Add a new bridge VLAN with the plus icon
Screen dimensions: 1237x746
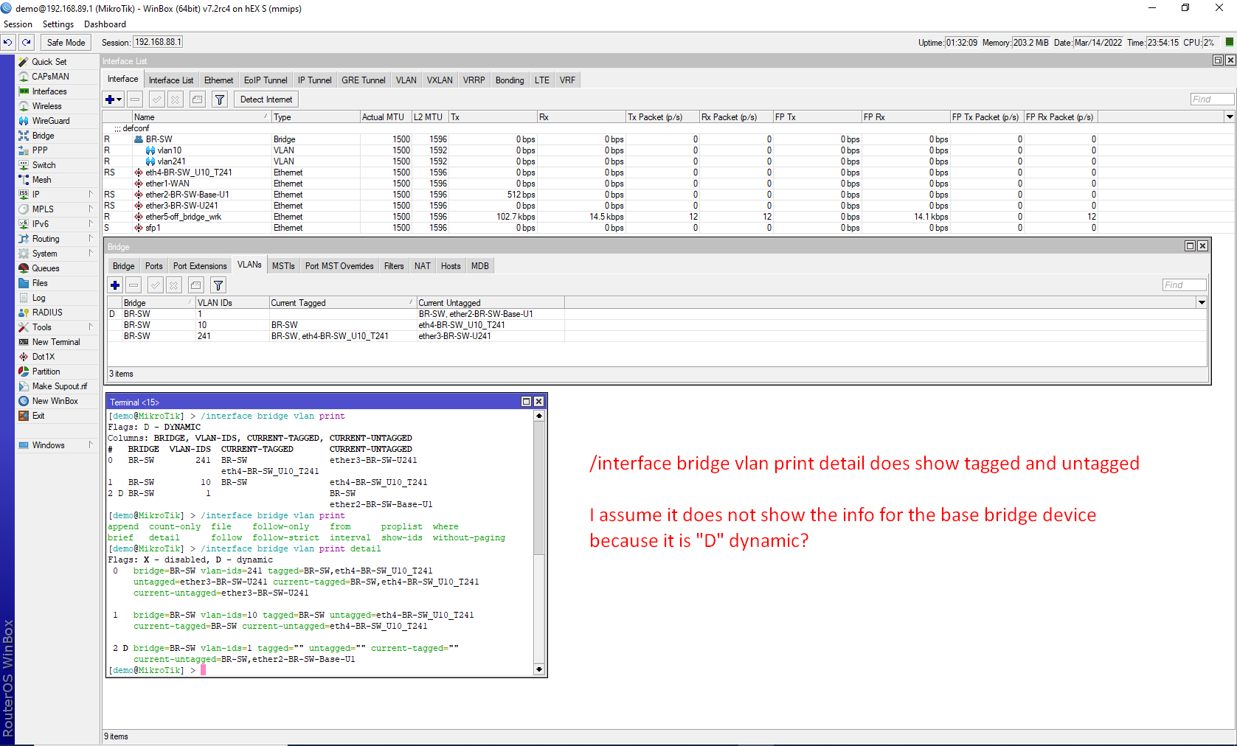click(115, 285)
